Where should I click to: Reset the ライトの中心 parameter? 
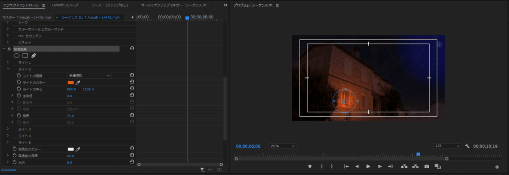pyautogui.click(x=132, y=89)
